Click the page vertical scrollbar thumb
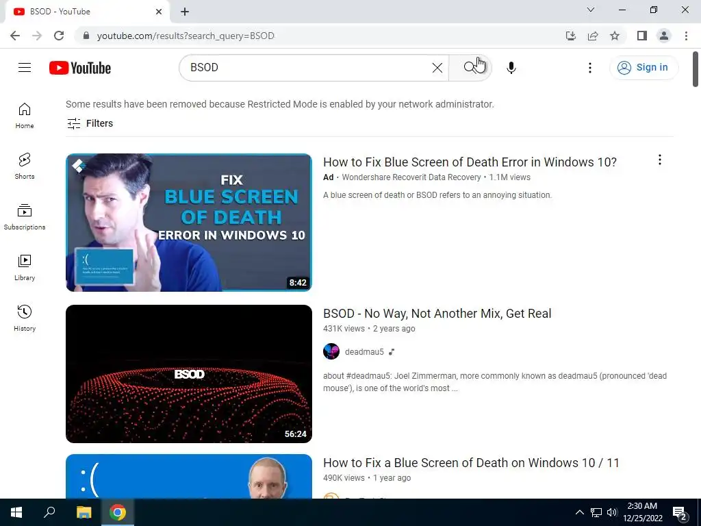 (696, 69)
